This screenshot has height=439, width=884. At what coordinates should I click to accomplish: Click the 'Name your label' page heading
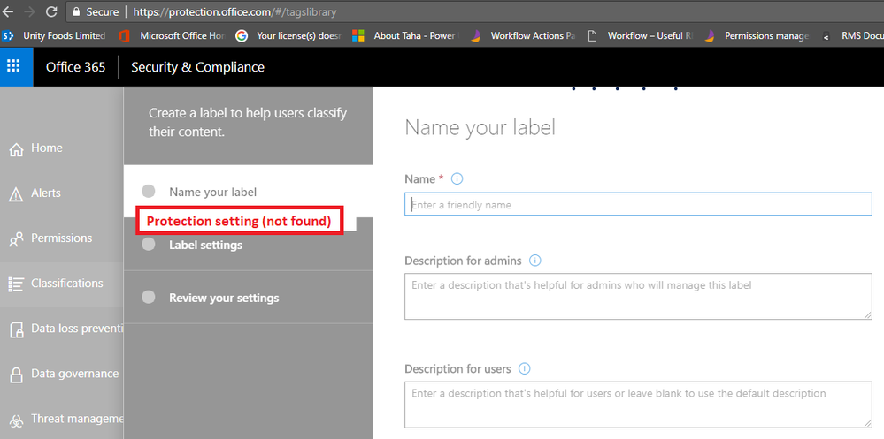point(480,128)
